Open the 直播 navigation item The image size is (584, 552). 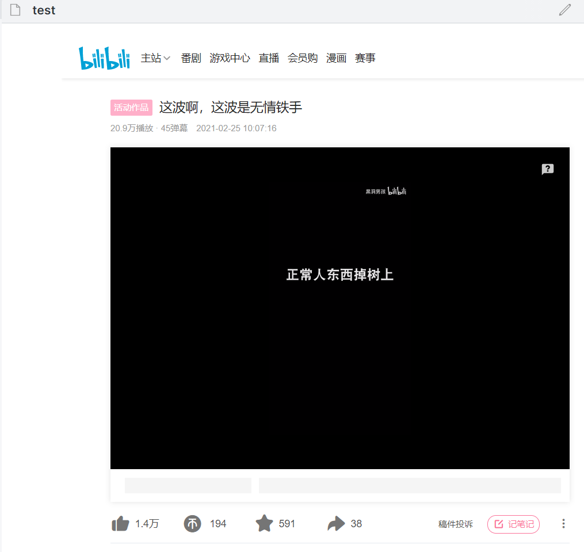[x=269, y=58]
